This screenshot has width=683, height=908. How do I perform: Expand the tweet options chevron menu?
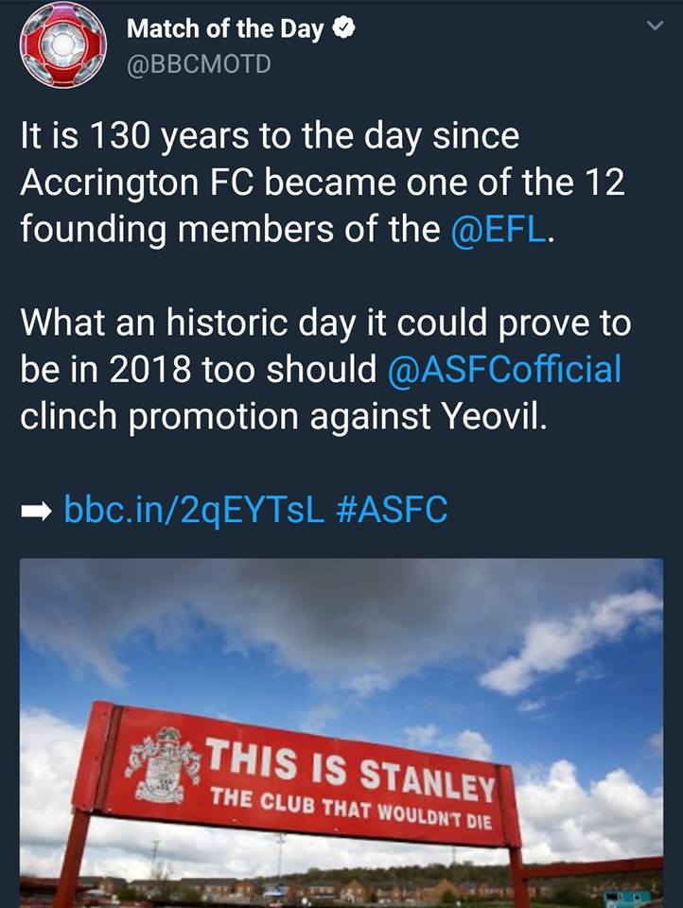[x=654, y=27]
